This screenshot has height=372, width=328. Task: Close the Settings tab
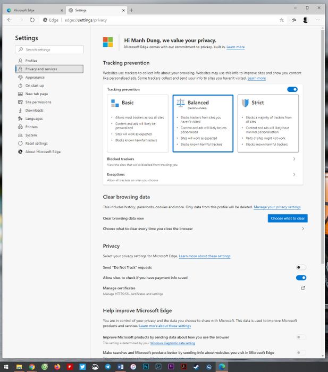(x=123, y=11)
